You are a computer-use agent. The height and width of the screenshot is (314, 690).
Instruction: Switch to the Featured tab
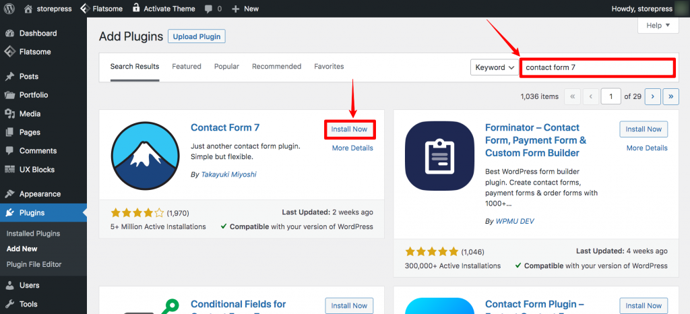tap(187, 67)
